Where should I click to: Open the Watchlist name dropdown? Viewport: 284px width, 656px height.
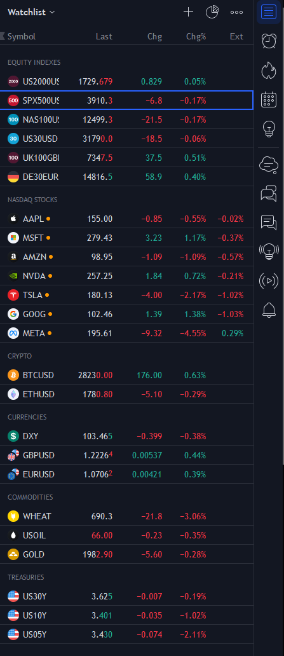tap(31, 12)
